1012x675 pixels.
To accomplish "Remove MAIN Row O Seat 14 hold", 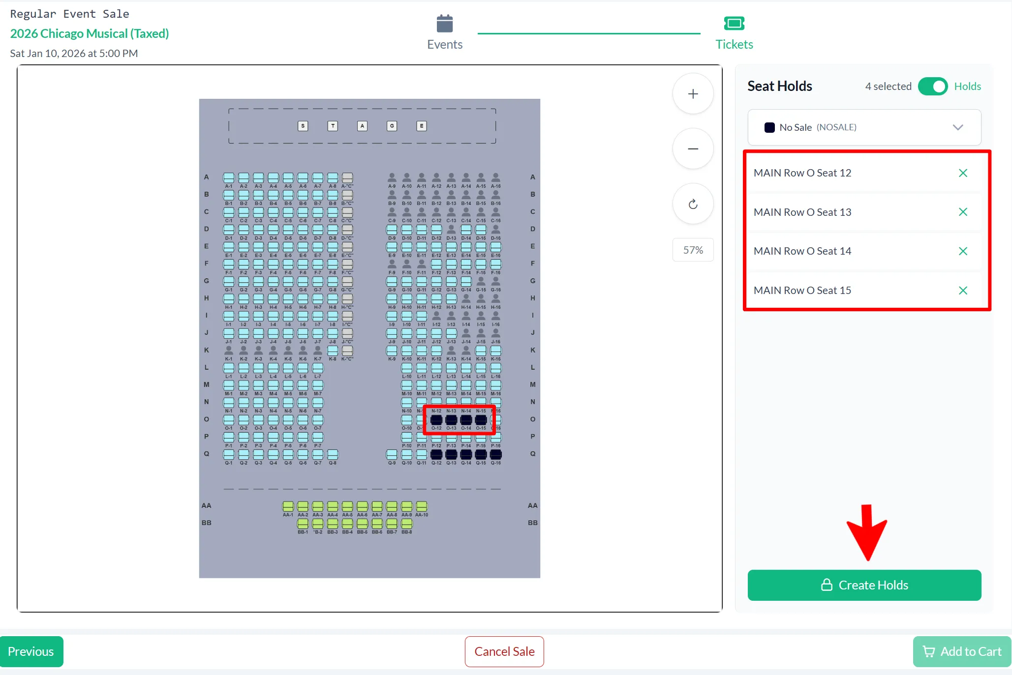I will click(x=963, y=251).
